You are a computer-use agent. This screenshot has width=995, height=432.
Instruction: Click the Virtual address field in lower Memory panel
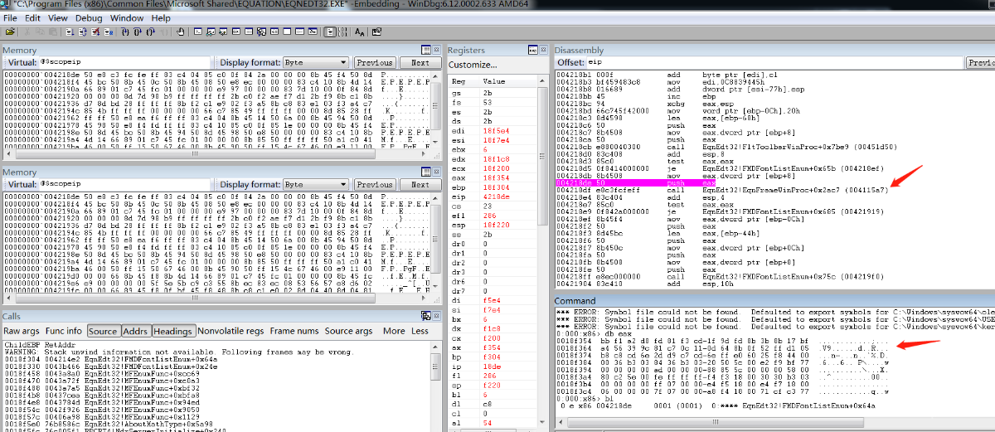pos(126,185)
